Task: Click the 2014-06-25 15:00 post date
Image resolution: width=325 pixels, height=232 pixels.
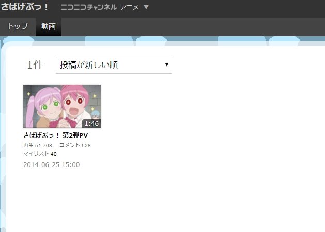Action: pos(51,165)
